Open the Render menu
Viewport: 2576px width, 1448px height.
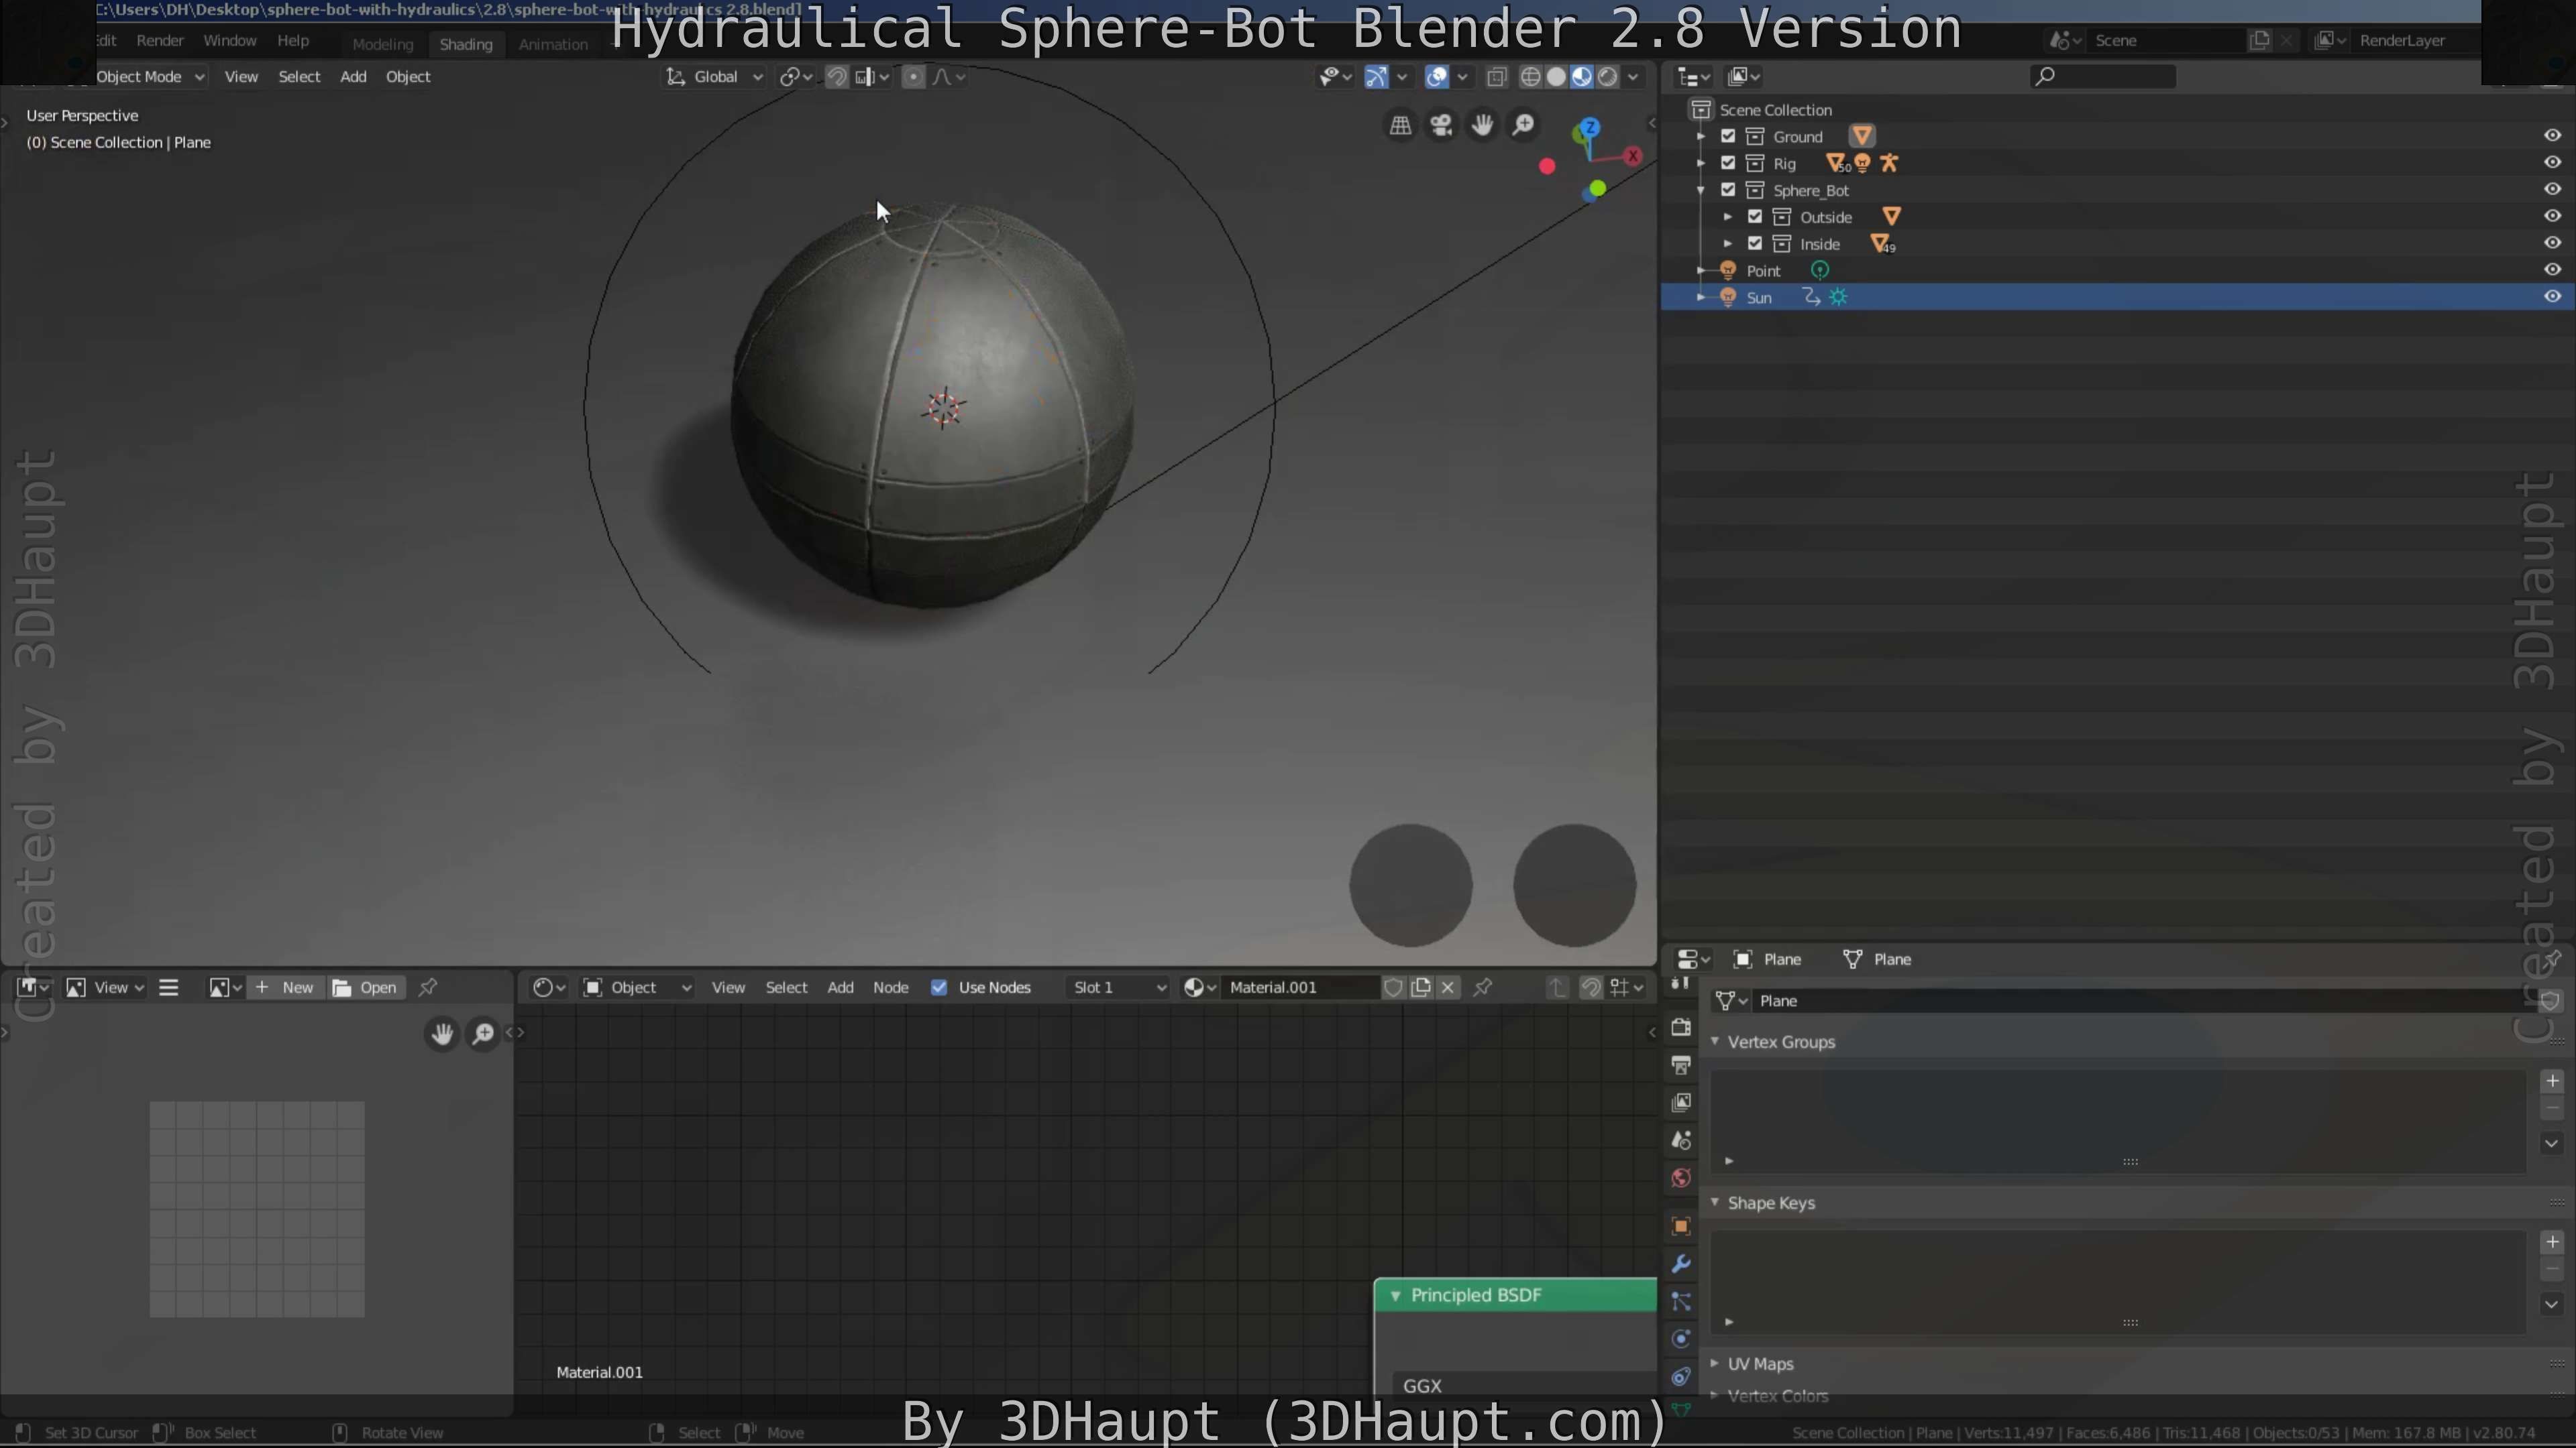point(160,41)
